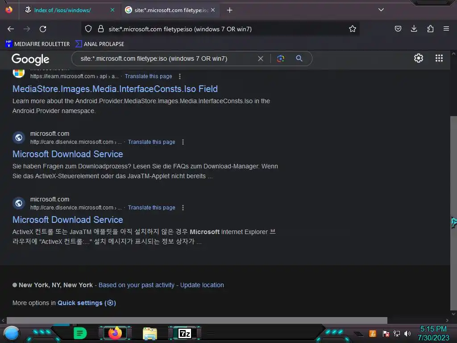Open Google quick settings gear
Viewport: 457px width, 343px height.
(419, 59)
